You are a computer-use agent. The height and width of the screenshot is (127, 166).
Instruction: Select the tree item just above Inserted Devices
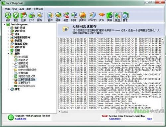24,83
